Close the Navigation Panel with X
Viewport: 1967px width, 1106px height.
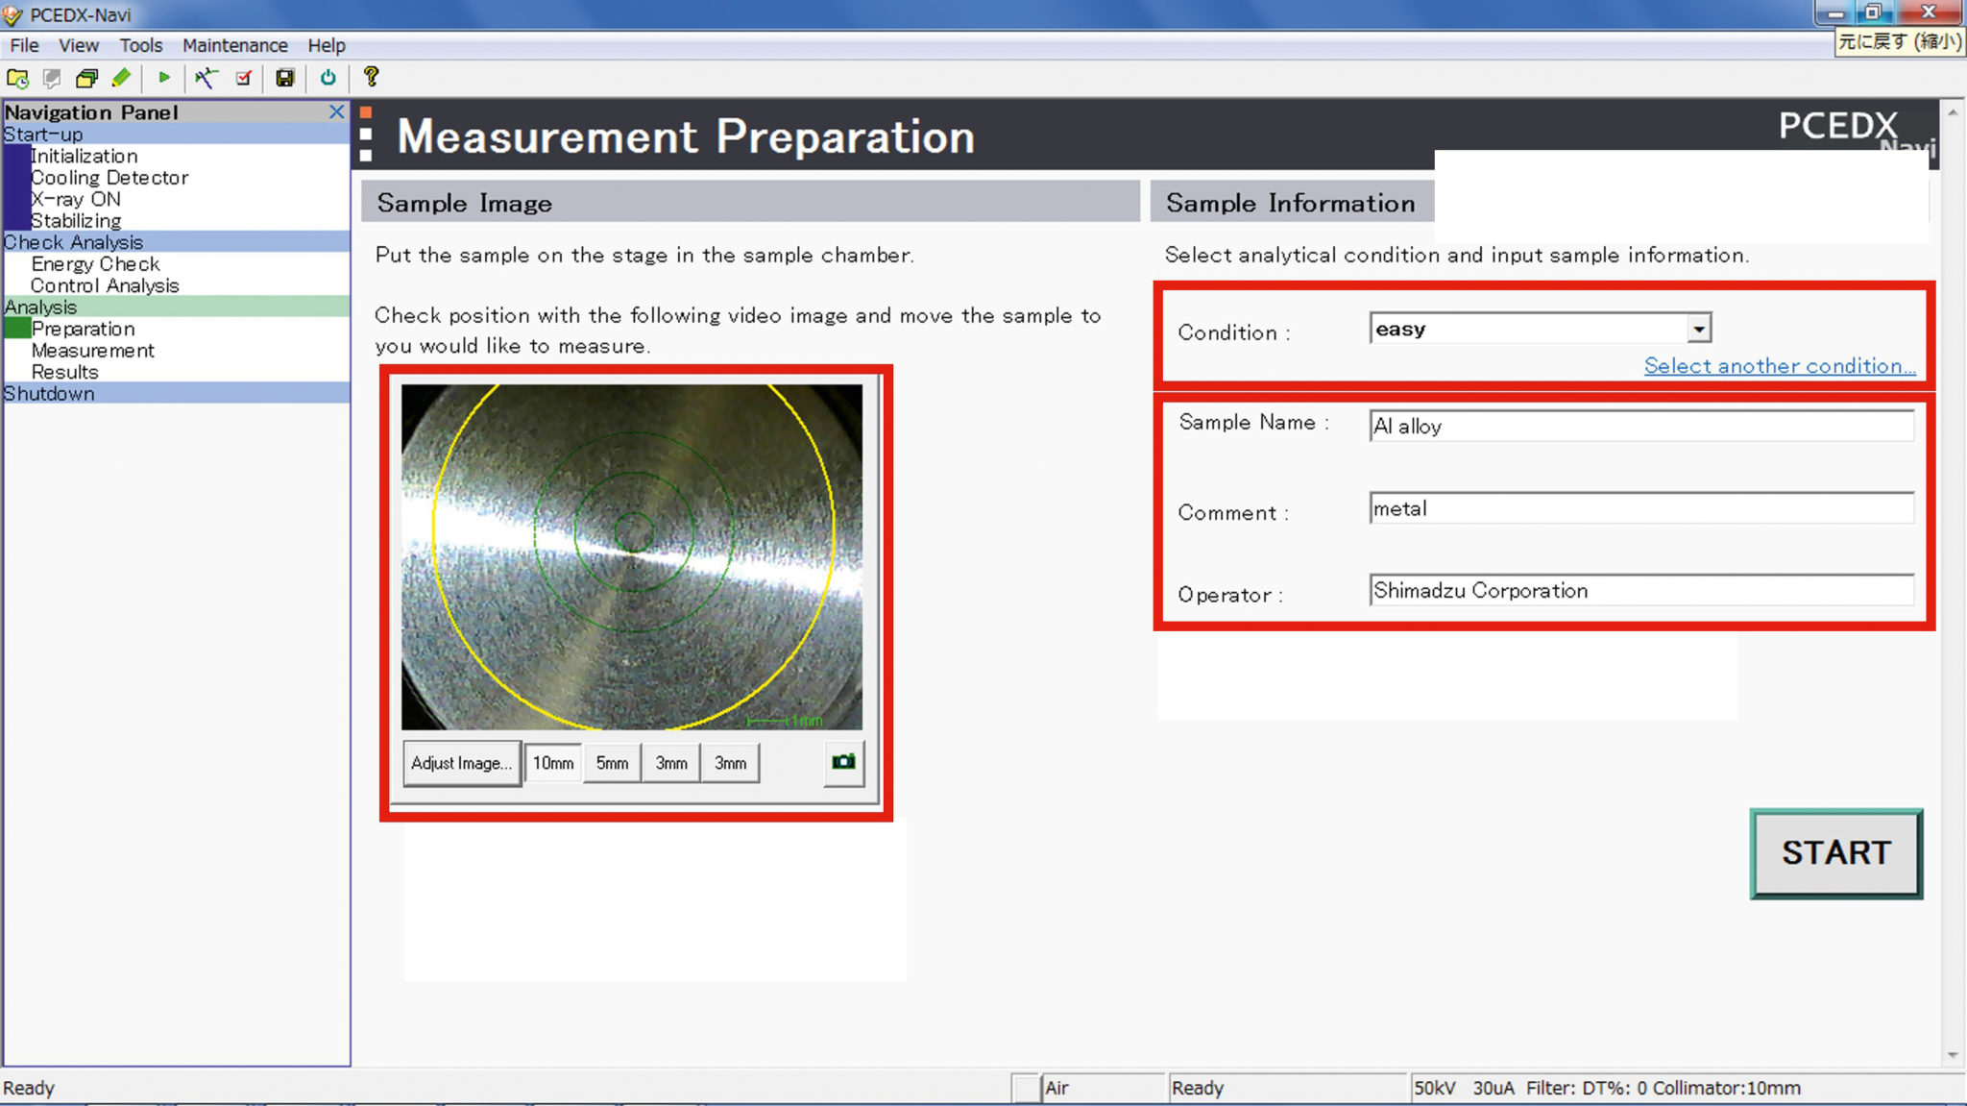pos(336,111)
